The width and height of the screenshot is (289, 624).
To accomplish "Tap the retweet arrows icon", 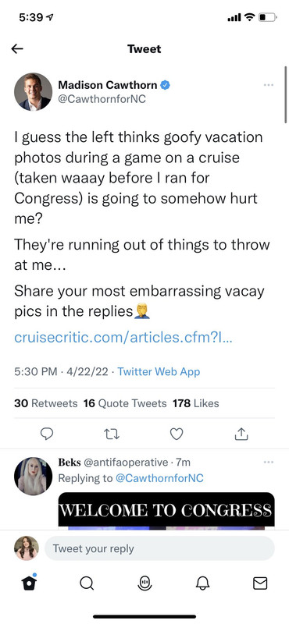I will [112, 434].
